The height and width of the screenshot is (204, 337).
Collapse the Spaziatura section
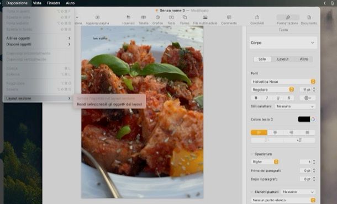[252, 154]
